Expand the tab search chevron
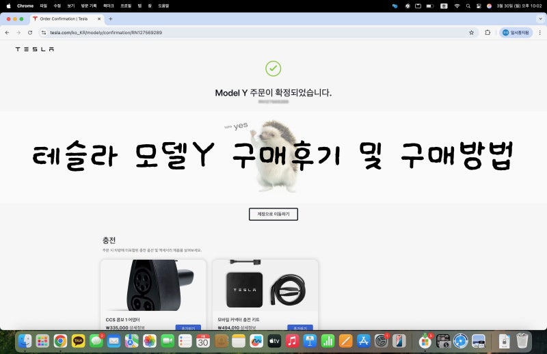 (x=540, y=19)
